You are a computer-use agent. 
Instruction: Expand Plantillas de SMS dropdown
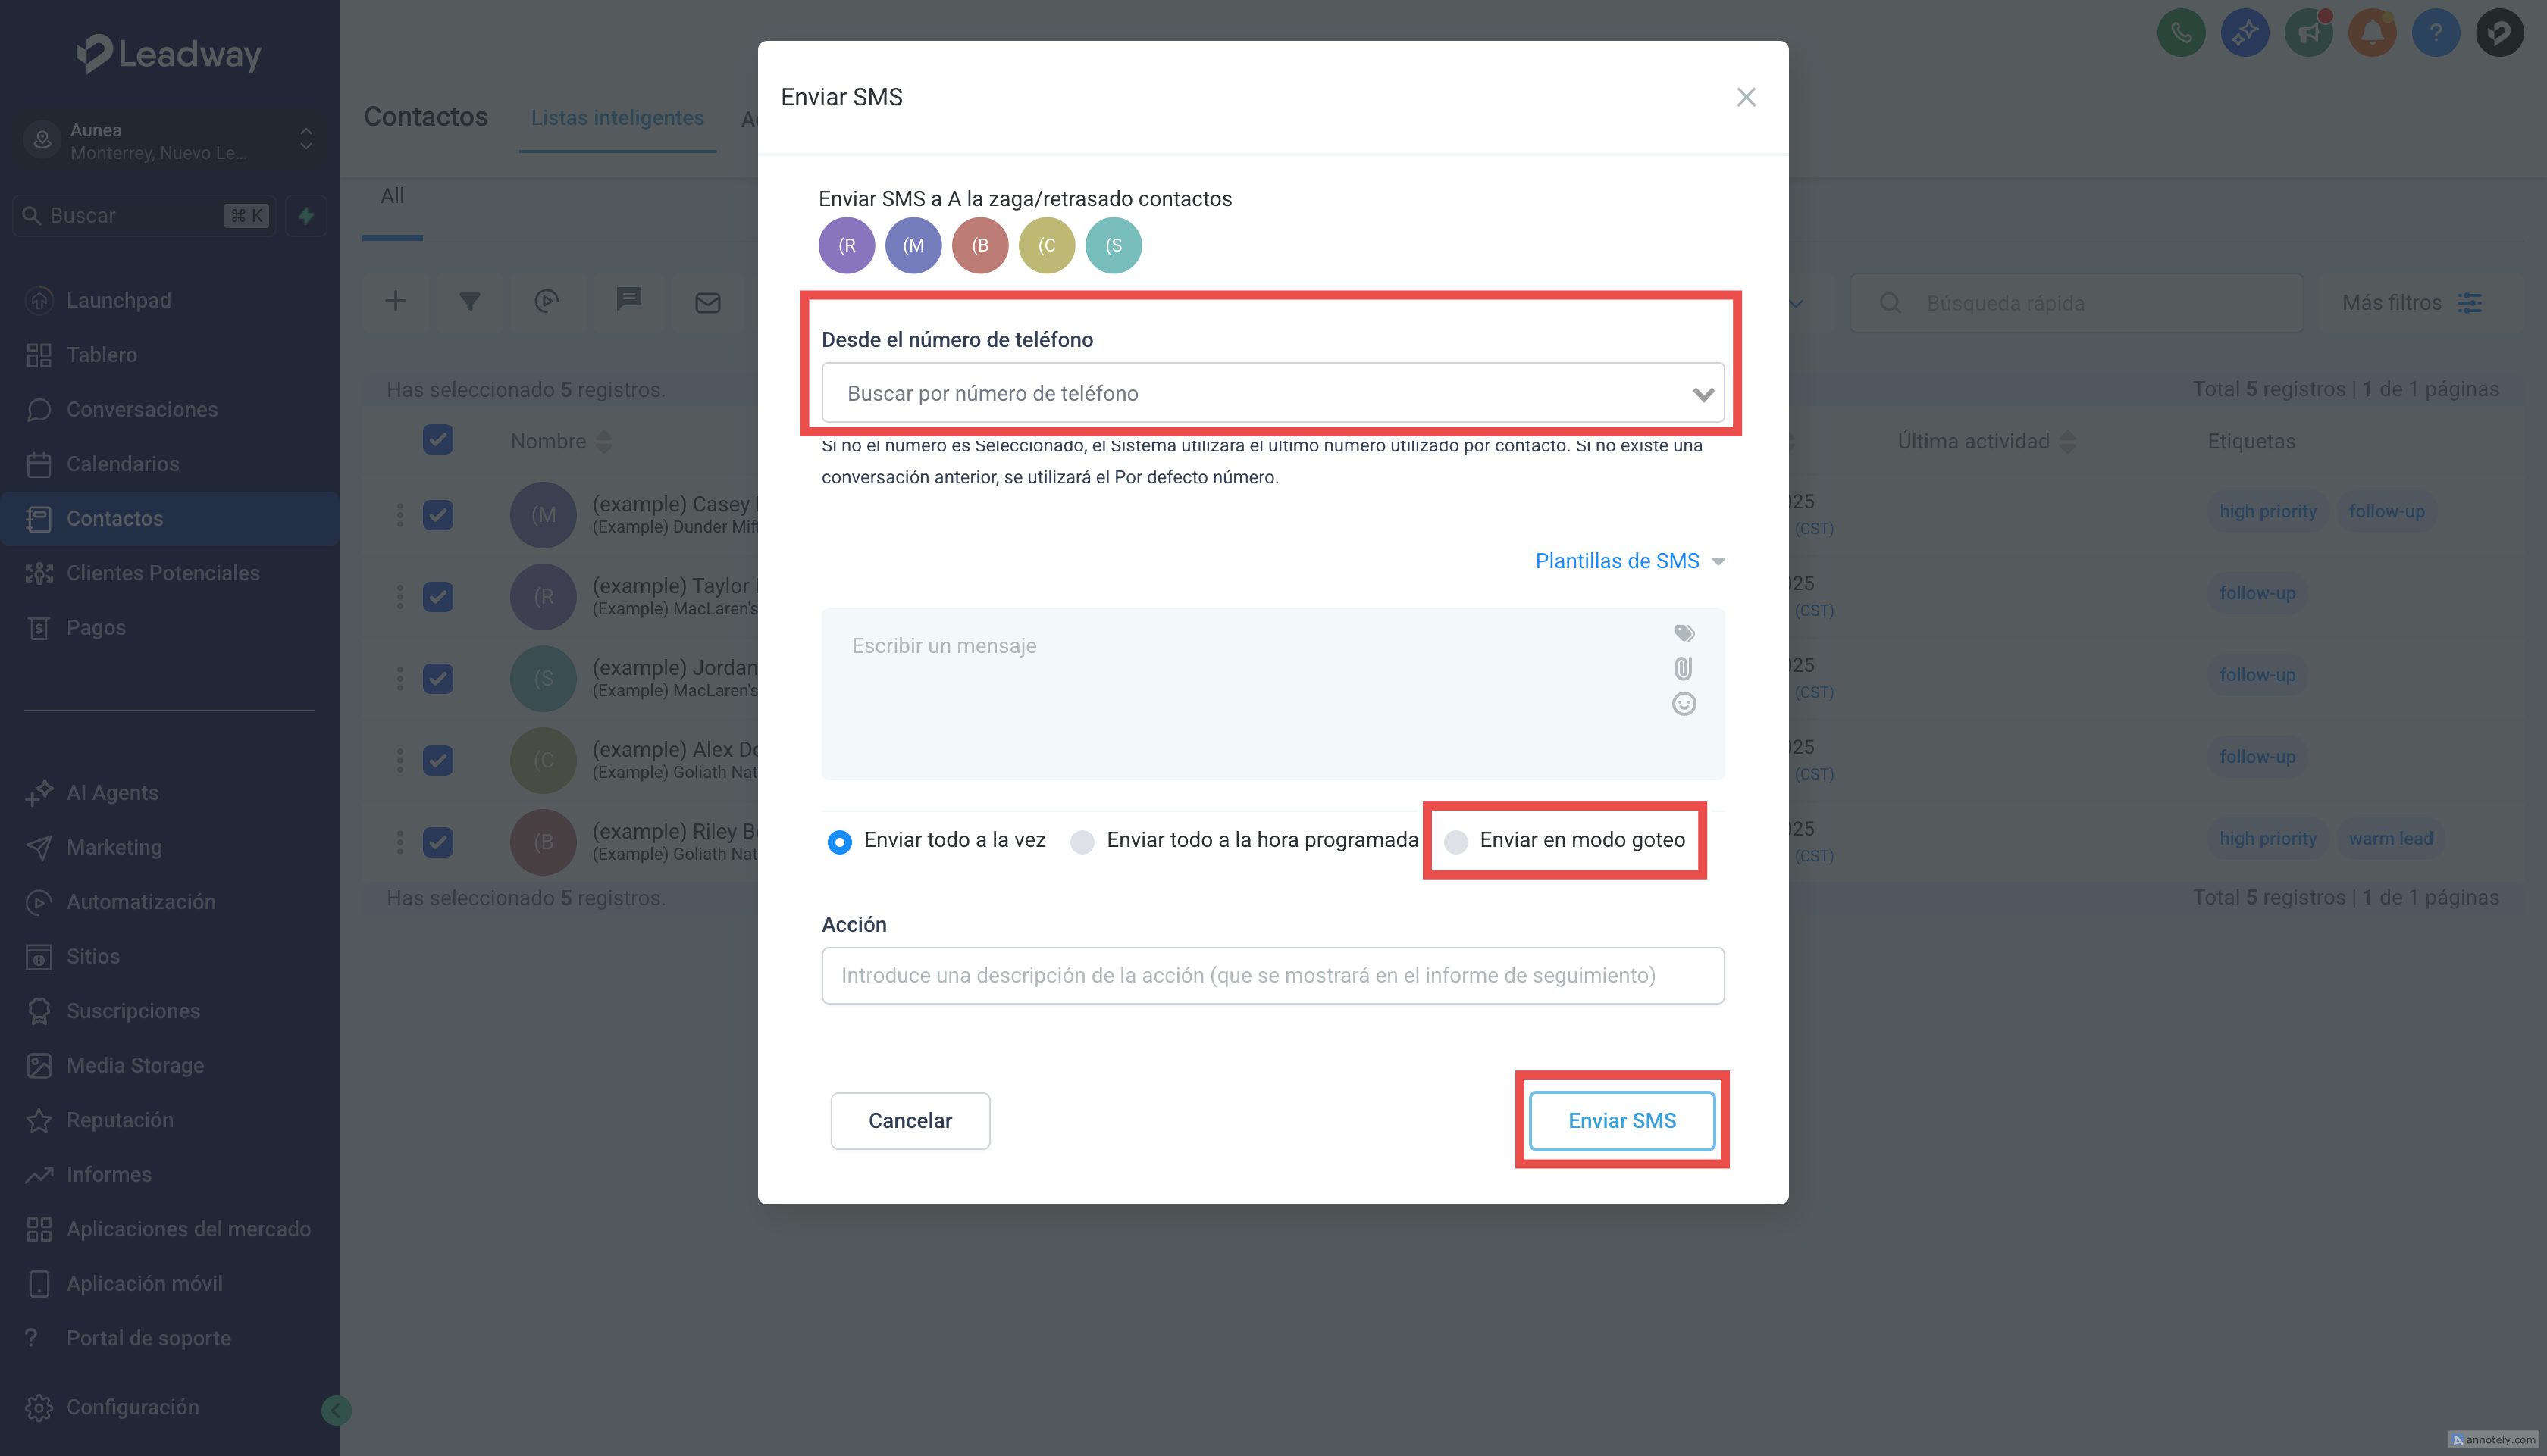[1630, 561]
